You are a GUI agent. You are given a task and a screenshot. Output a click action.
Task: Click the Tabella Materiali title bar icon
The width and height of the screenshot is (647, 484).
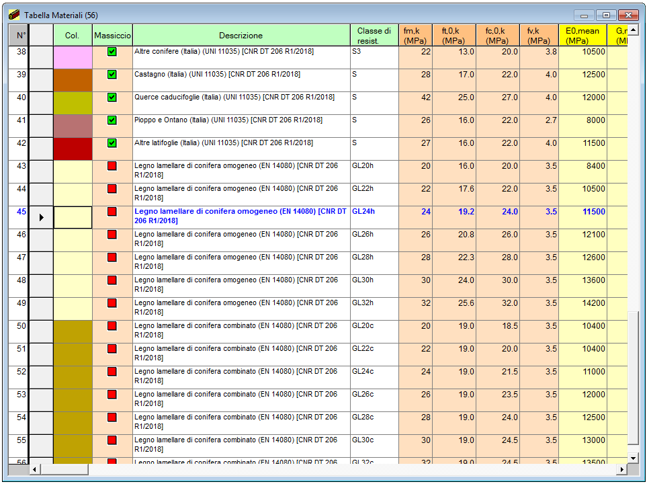coord(14,15)
